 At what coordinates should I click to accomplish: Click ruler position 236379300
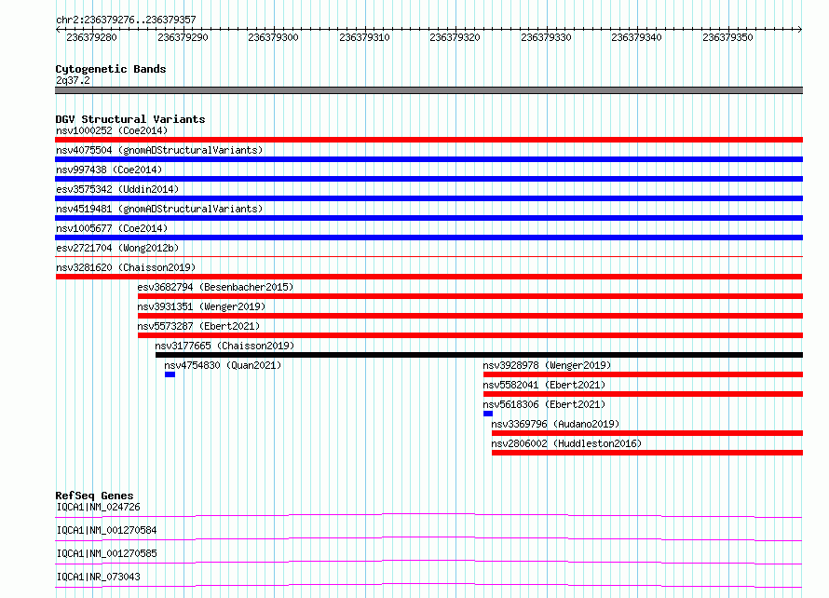coord(273,37)
